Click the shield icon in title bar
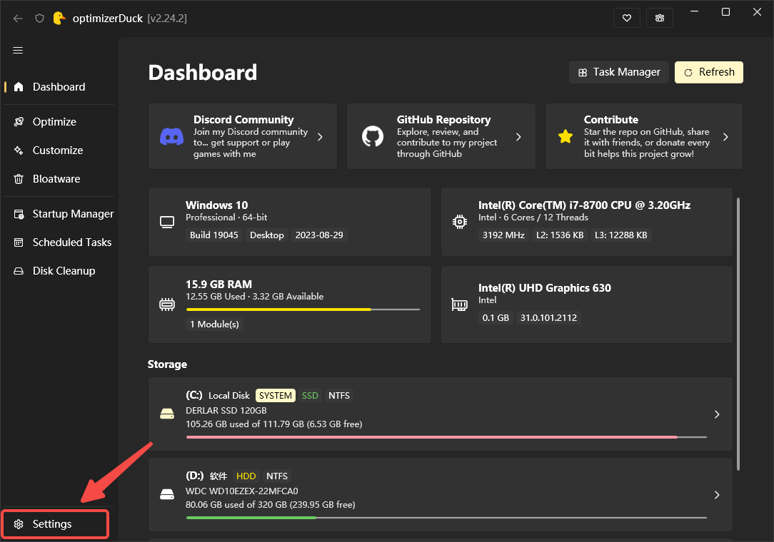The image size is (774, 542). click(x=39, y=19)
